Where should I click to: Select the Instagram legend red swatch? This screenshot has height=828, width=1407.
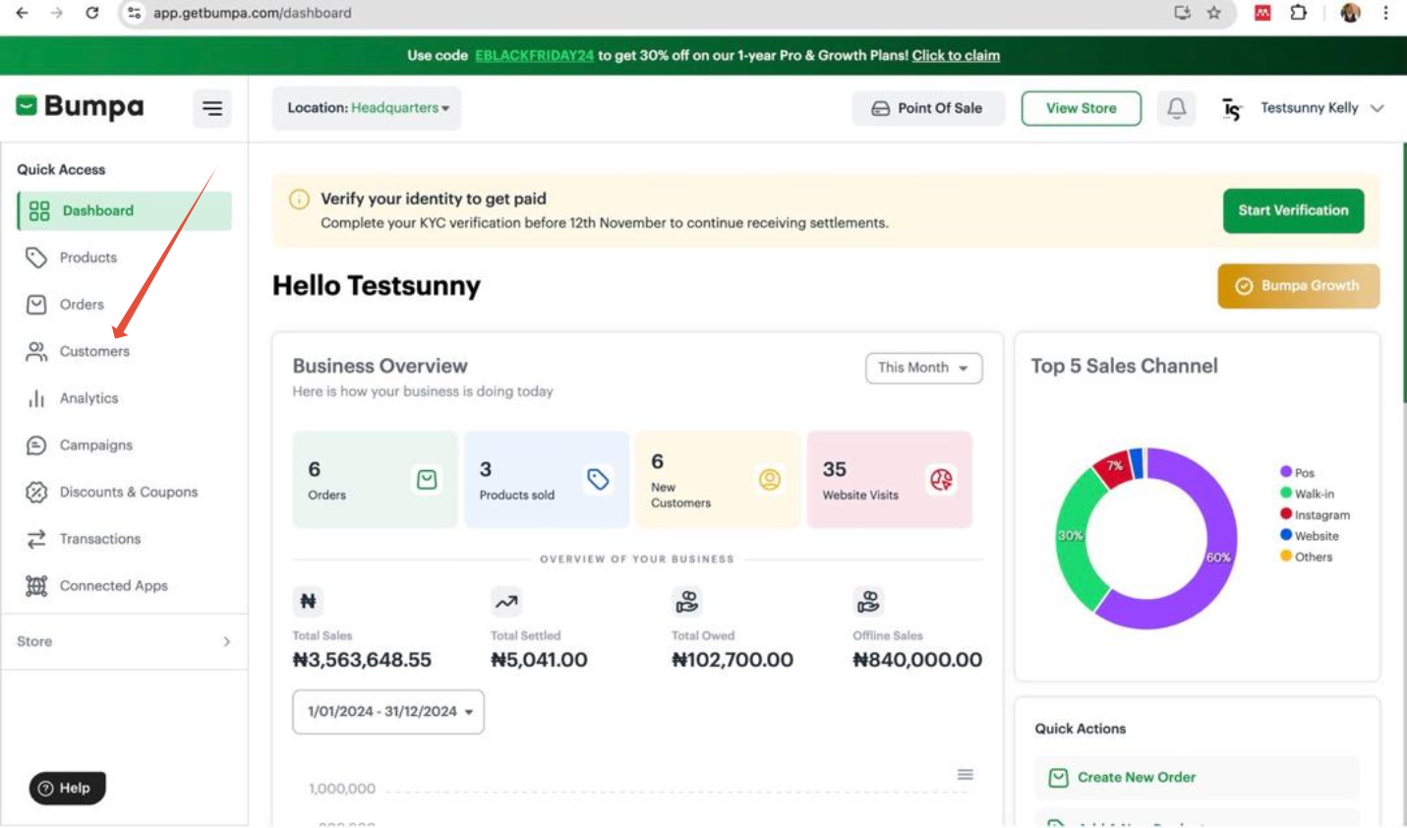(1286, 513)
